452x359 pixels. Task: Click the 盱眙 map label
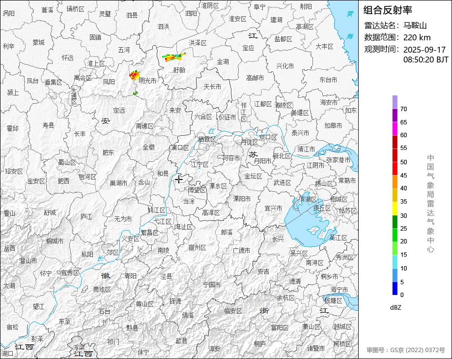[179, 70]
